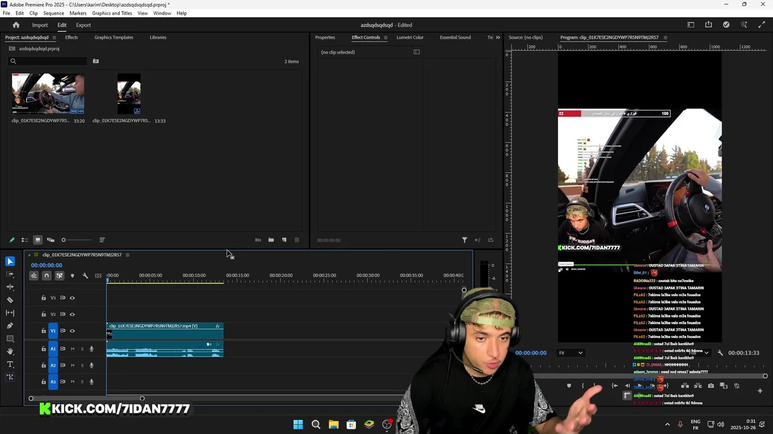Open the Quick Export icon in header
This screenshot has width=773, height=434.
click(x=708, y=25)
